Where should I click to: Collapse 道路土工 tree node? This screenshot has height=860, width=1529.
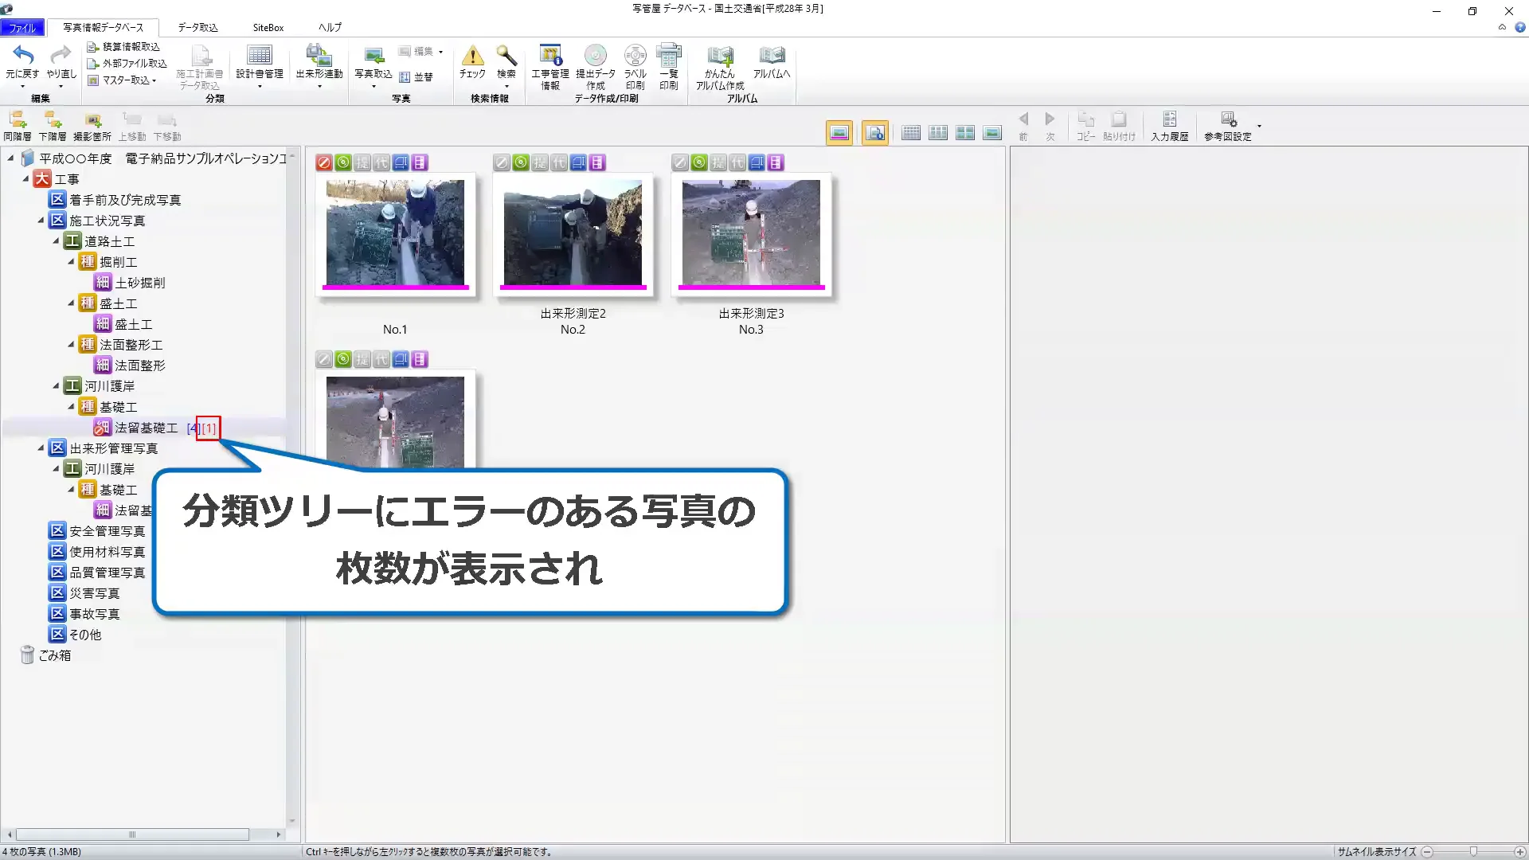[56, 241]
